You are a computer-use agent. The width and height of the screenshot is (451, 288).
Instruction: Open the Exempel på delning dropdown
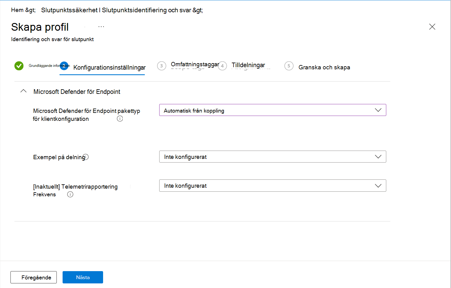(272, 157)
